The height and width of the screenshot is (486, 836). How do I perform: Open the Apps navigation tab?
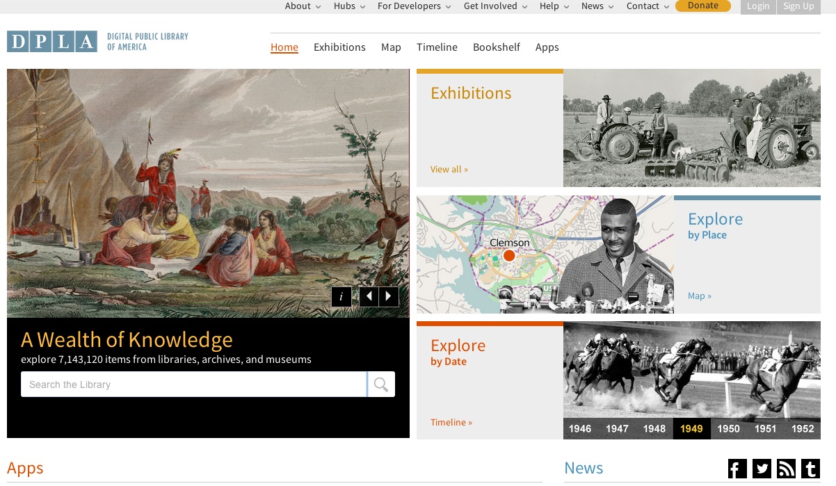tap(547, 47)
